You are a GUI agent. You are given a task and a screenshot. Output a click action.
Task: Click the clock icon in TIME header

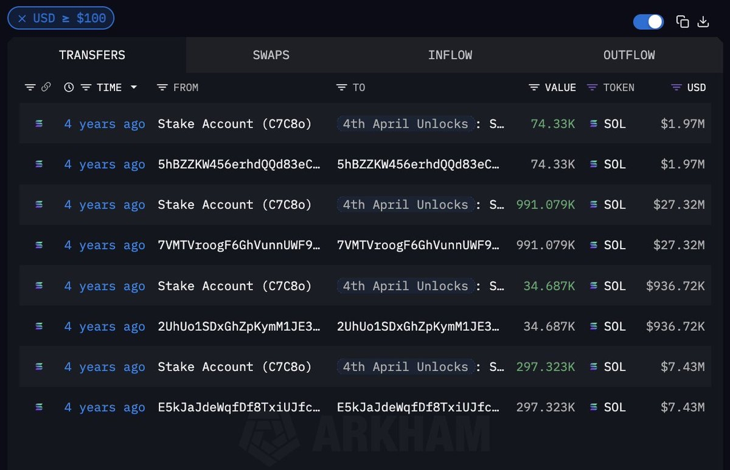(69, 88)
